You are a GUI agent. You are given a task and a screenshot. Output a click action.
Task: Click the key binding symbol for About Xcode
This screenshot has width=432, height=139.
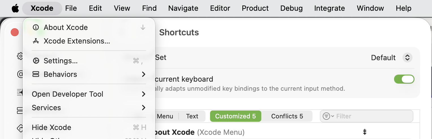pyautogui.click(x=365, y=132)
